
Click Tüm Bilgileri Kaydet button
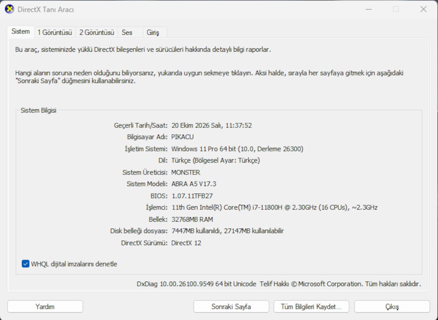click(x=311, y=307)
